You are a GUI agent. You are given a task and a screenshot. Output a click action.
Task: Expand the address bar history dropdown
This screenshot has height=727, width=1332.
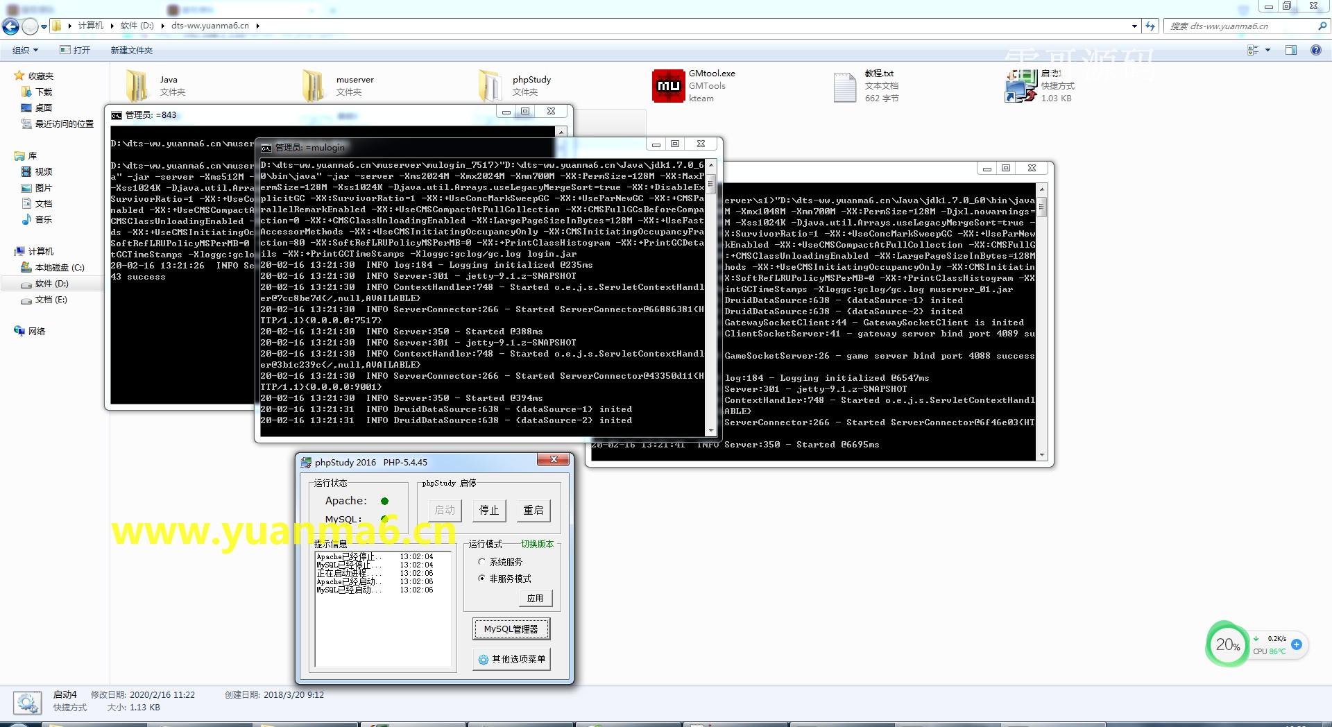pos(1134,26)
